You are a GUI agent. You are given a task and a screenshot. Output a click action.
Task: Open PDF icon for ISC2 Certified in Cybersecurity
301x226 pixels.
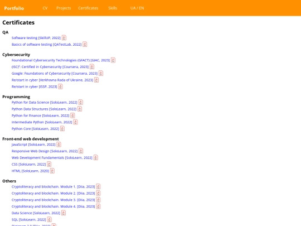click(92, 67)
